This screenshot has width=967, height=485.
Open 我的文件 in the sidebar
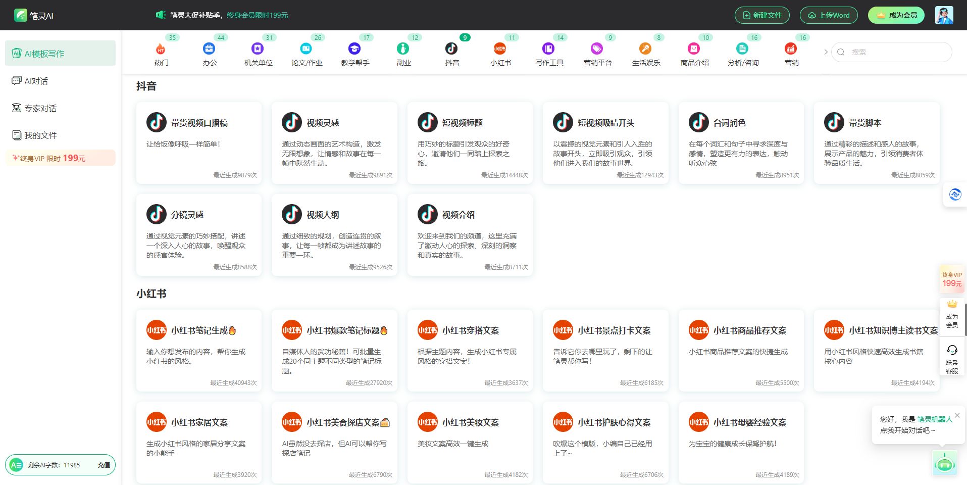pyautogui.click(x=60, y=135)
